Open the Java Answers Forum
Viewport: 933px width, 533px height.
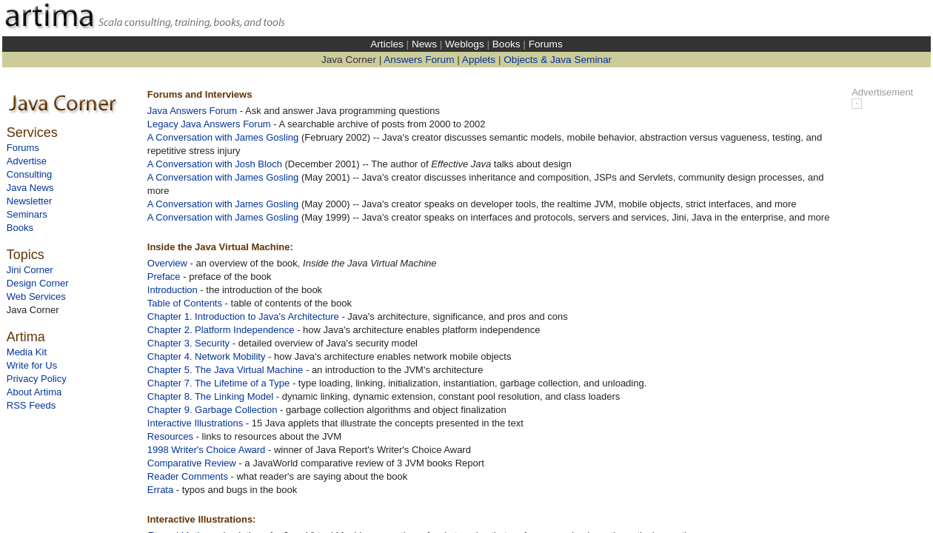tap(192, 110)
